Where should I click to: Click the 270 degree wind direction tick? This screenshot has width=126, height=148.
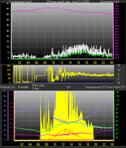[x=9, y=70]
